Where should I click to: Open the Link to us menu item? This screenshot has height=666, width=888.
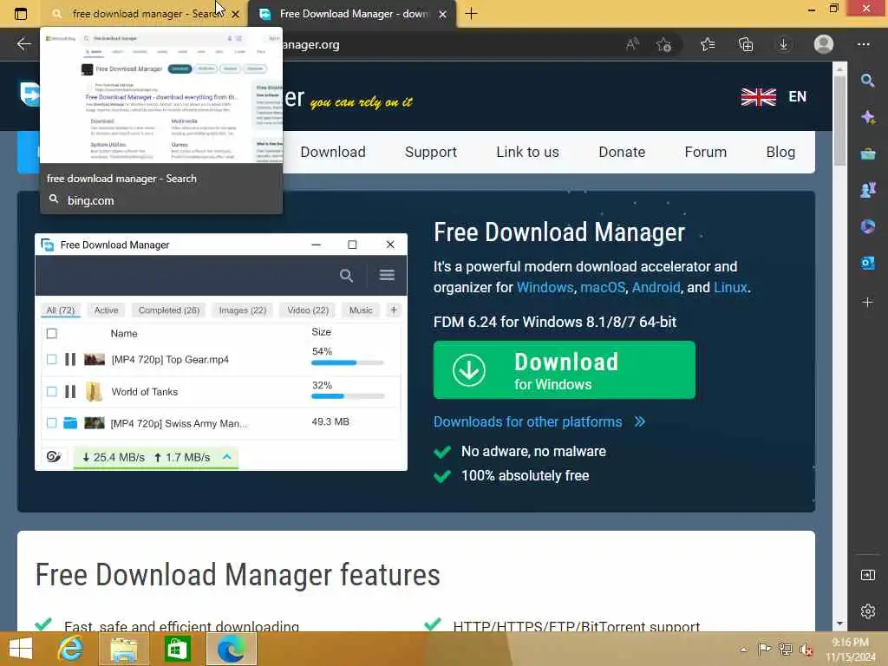pos(527,152)
